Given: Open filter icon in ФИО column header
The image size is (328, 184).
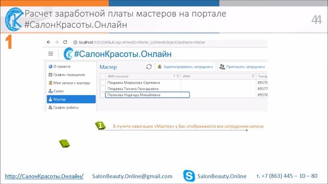Looking at the screenshot, I should coord(178,76).
